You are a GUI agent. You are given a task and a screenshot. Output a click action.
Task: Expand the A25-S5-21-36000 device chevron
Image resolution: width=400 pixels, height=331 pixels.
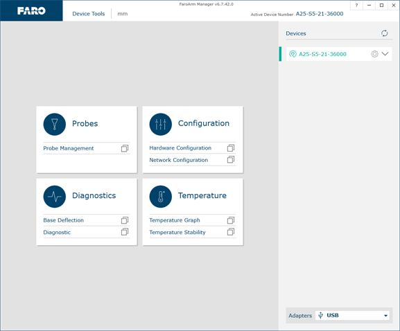tap(385, 54)
